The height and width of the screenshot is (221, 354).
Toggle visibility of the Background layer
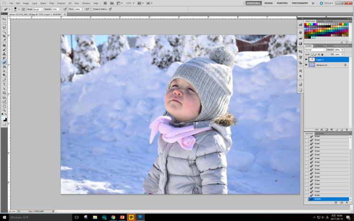point(306,65)
